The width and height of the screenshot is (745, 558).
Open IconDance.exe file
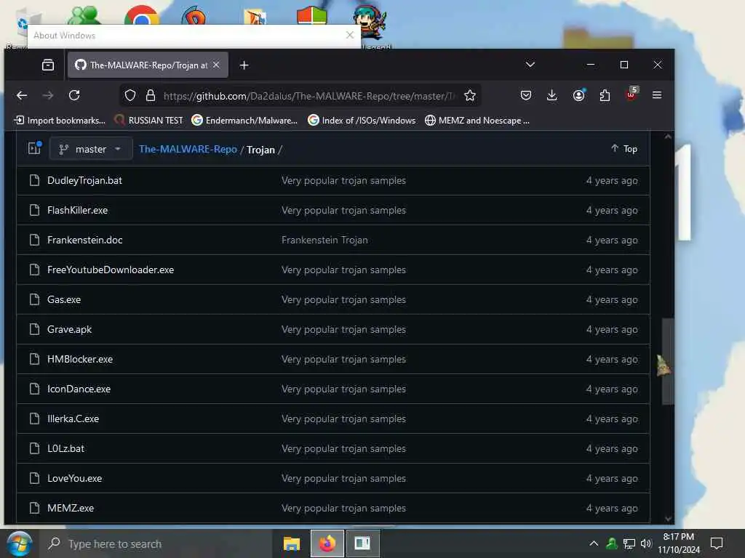(x=79, y=389)
